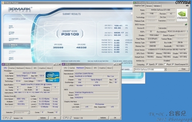This screenshot has height=122, width=192.
Task: Toggle the CUDA checkbox
Action: [157, 64]
